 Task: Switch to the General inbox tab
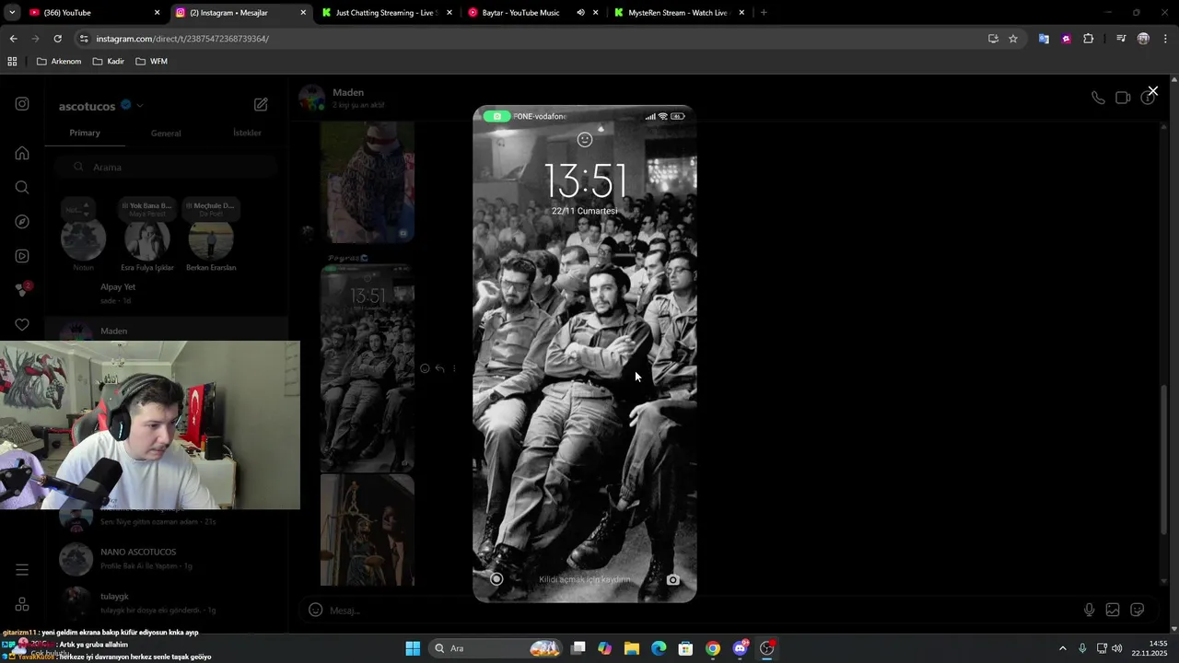pyautogui.click(x=166, y=134)
